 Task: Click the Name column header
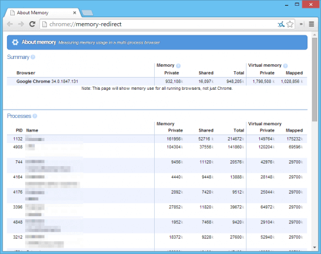[32, 130]
